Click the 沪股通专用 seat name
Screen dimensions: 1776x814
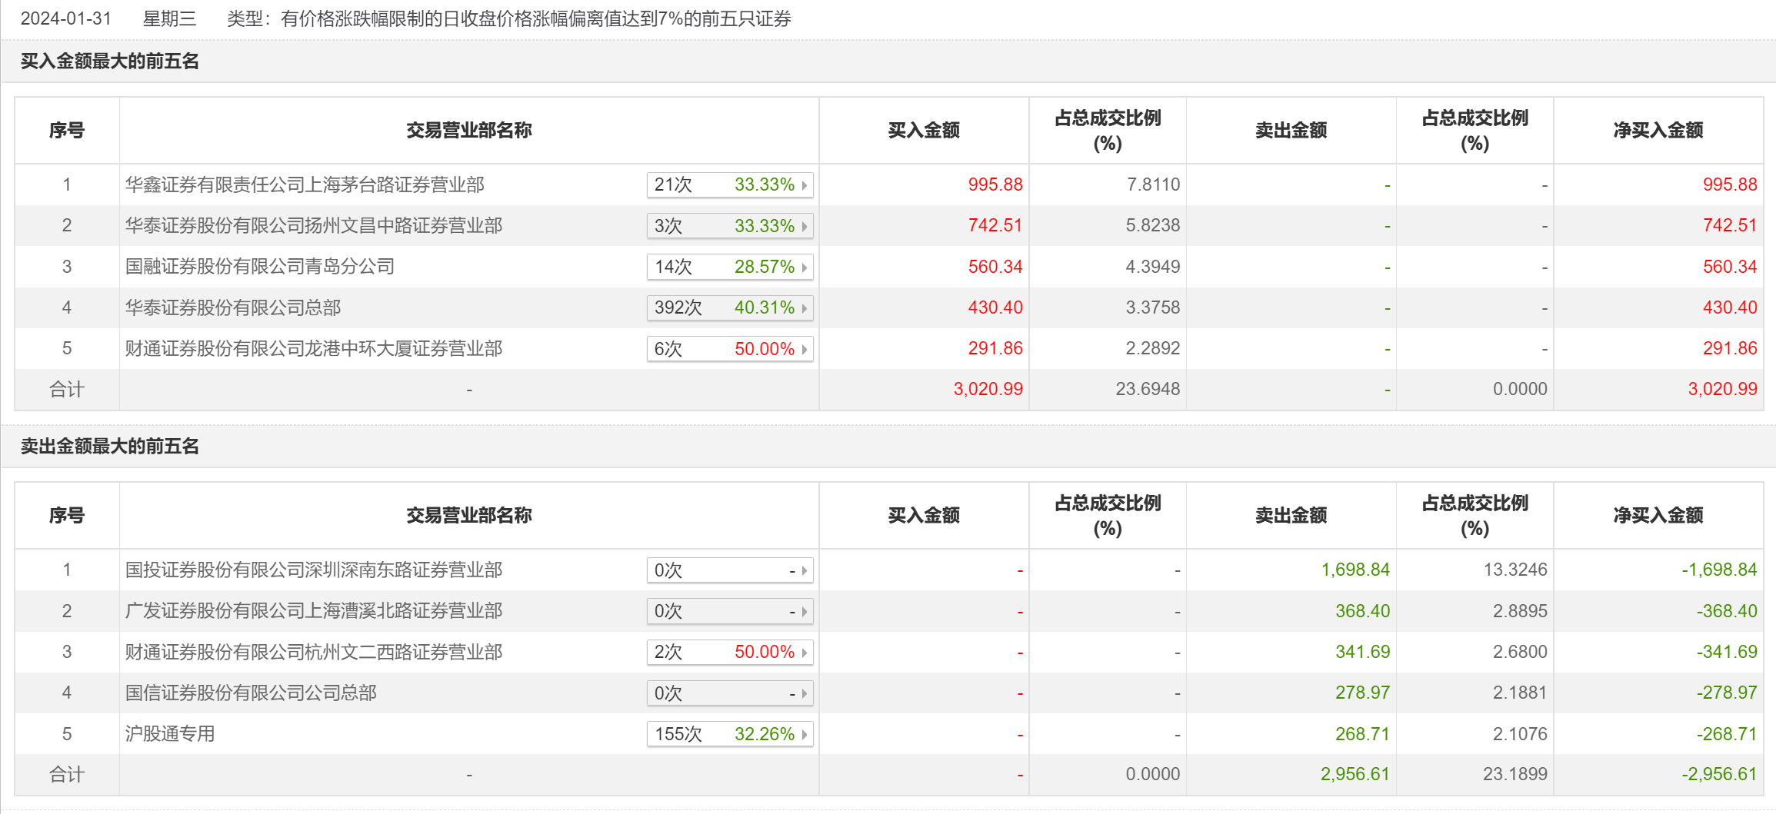pos(170,733)
